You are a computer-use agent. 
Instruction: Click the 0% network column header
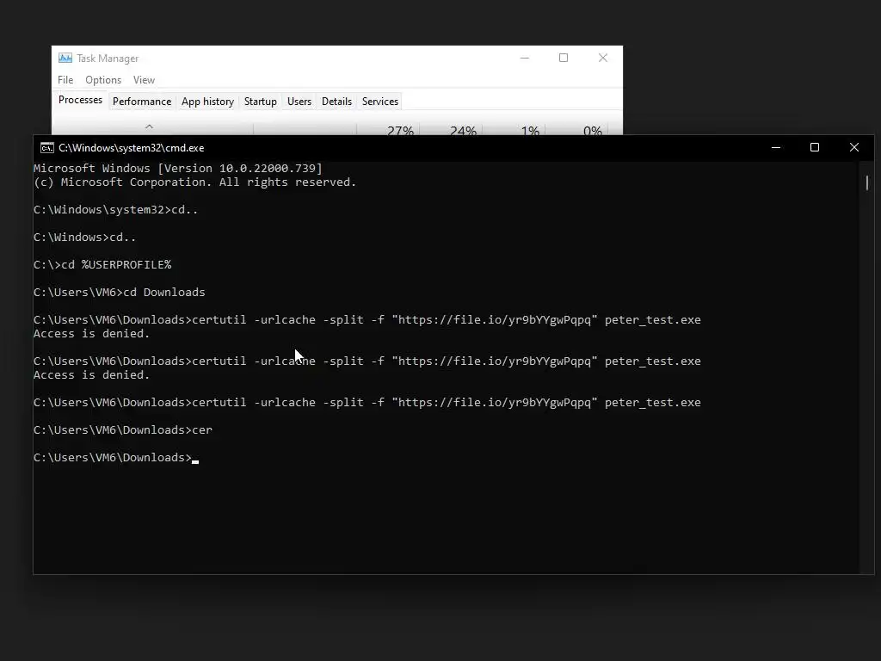[x=592, y=131]
